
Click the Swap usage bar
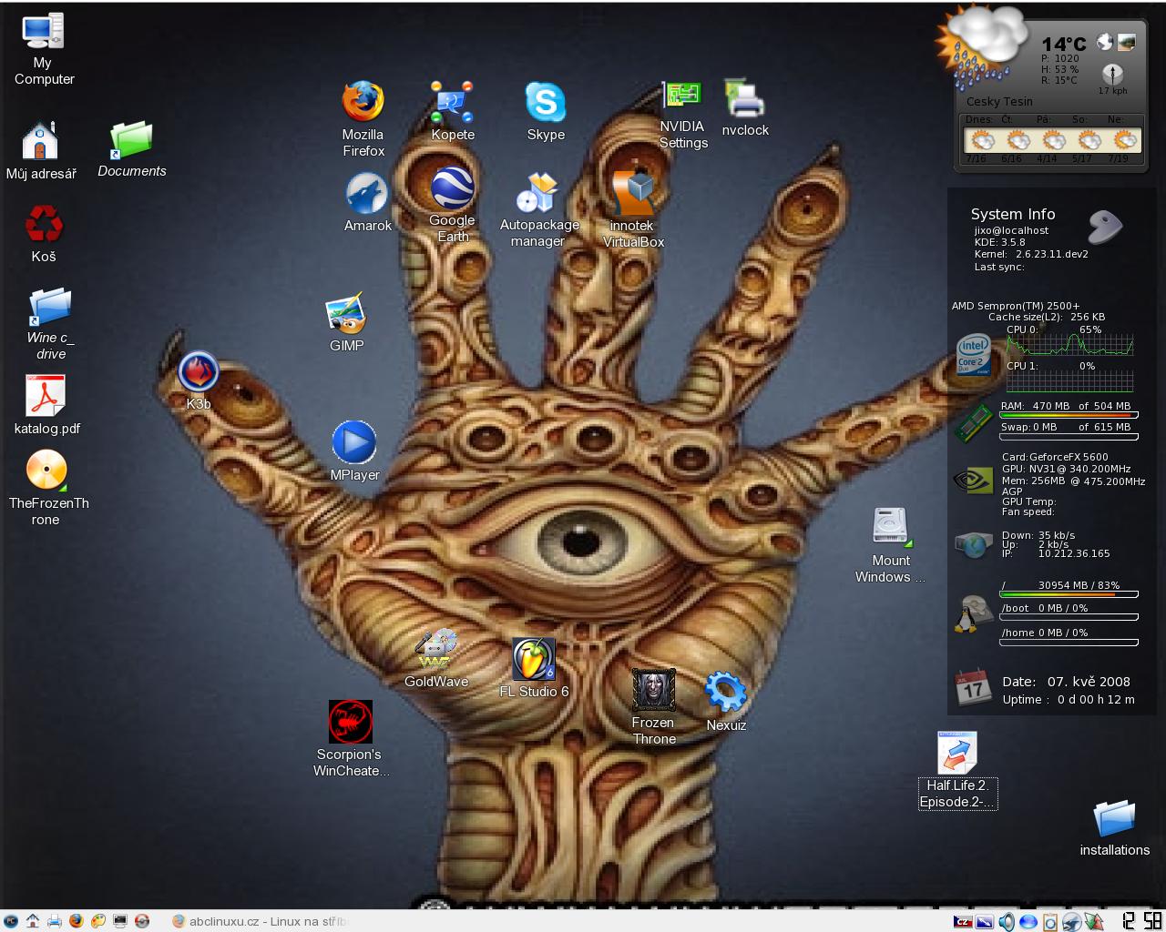(1069, 435)
